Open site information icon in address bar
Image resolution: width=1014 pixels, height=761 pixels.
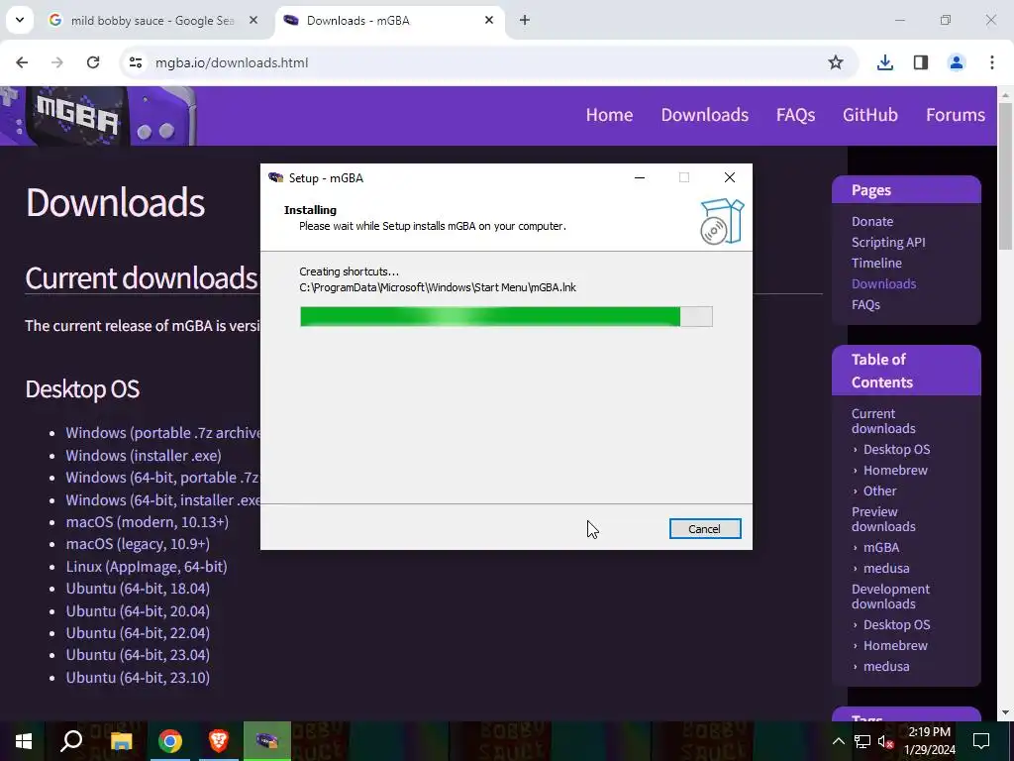135,62
